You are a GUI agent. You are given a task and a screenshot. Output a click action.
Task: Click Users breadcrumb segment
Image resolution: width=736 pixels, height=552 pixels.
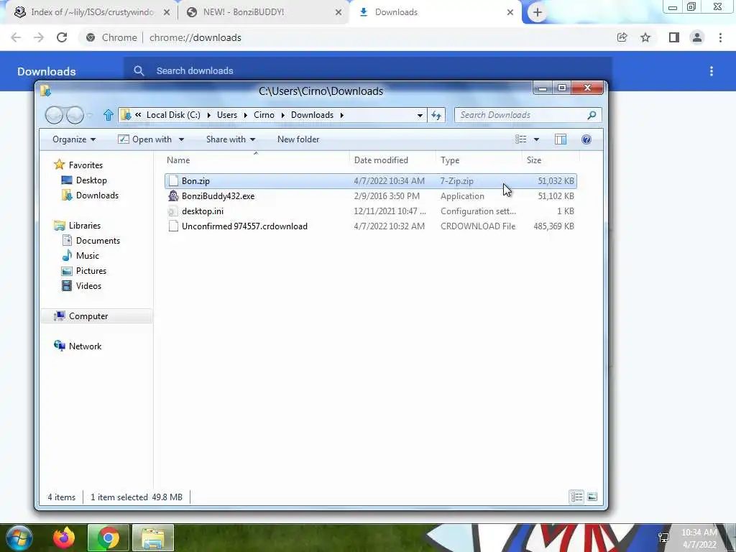pos(227,115)
